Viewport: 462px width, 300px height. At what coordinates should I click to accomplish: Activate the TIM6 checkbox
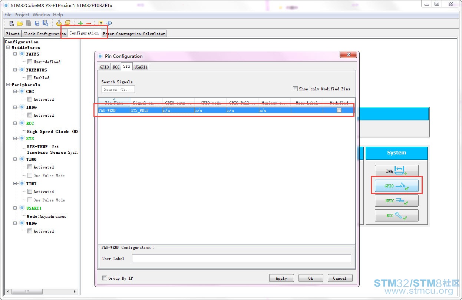30,167
